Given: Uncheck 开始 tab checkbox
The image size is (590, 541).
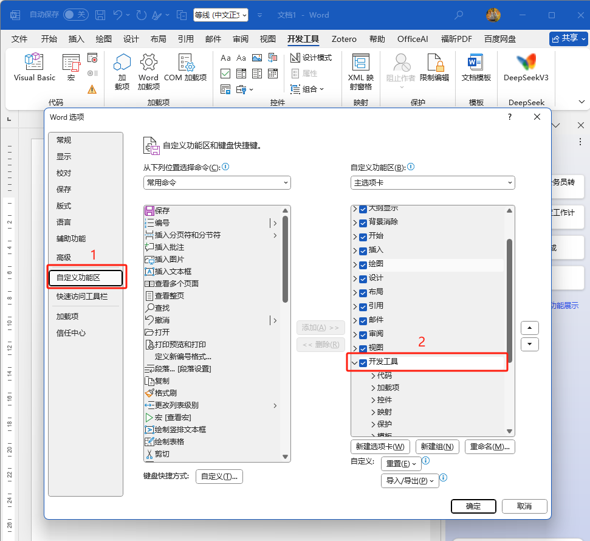Looking at the screenshot, I should click(x=363, y=237).
